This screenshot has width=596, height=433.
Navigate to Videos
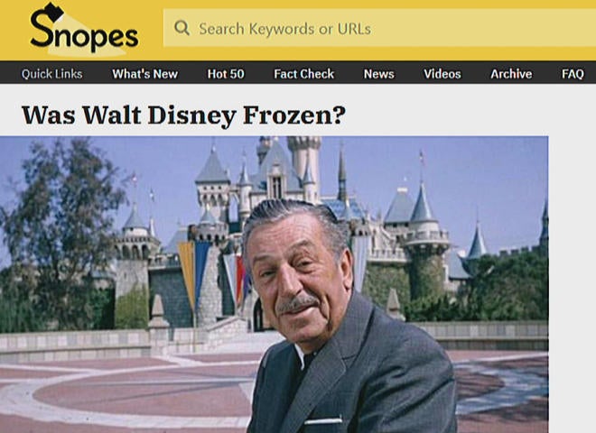tap(442, 74)
